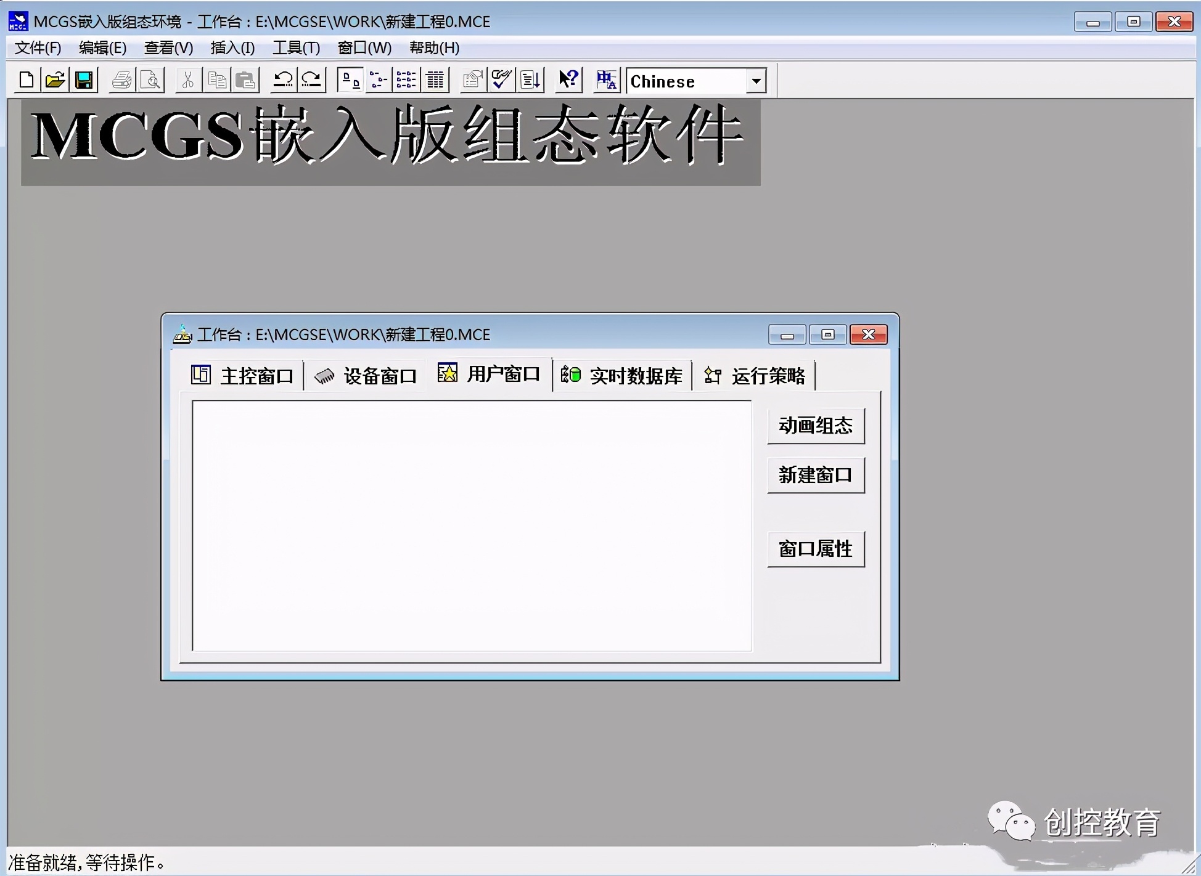
Task: Toggle the detailed list view icon
Action: tap(435, 79)
